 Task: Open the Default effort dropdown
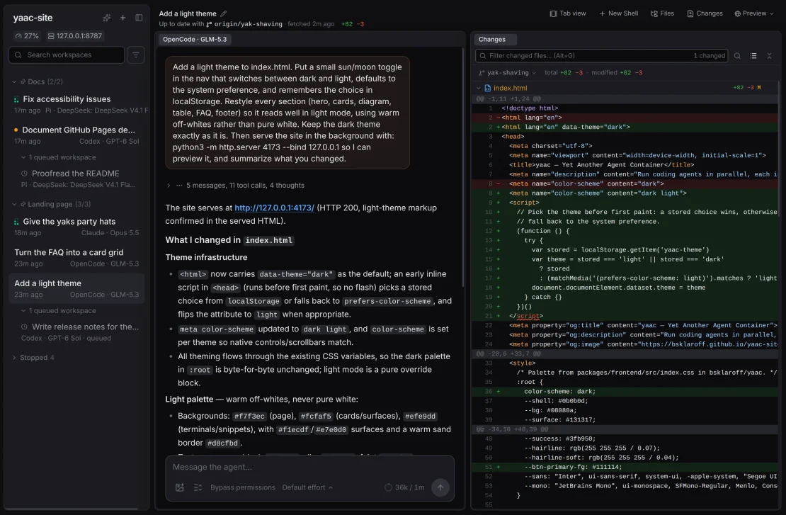(307, 487)
